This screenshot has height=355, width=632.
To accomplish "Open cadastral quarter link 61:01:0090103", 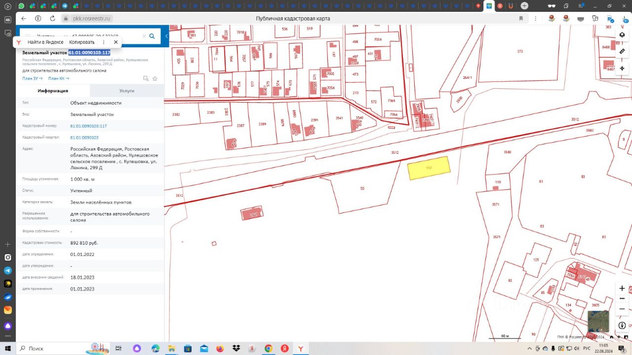I will pyautogui.click(x=84, y=138).
